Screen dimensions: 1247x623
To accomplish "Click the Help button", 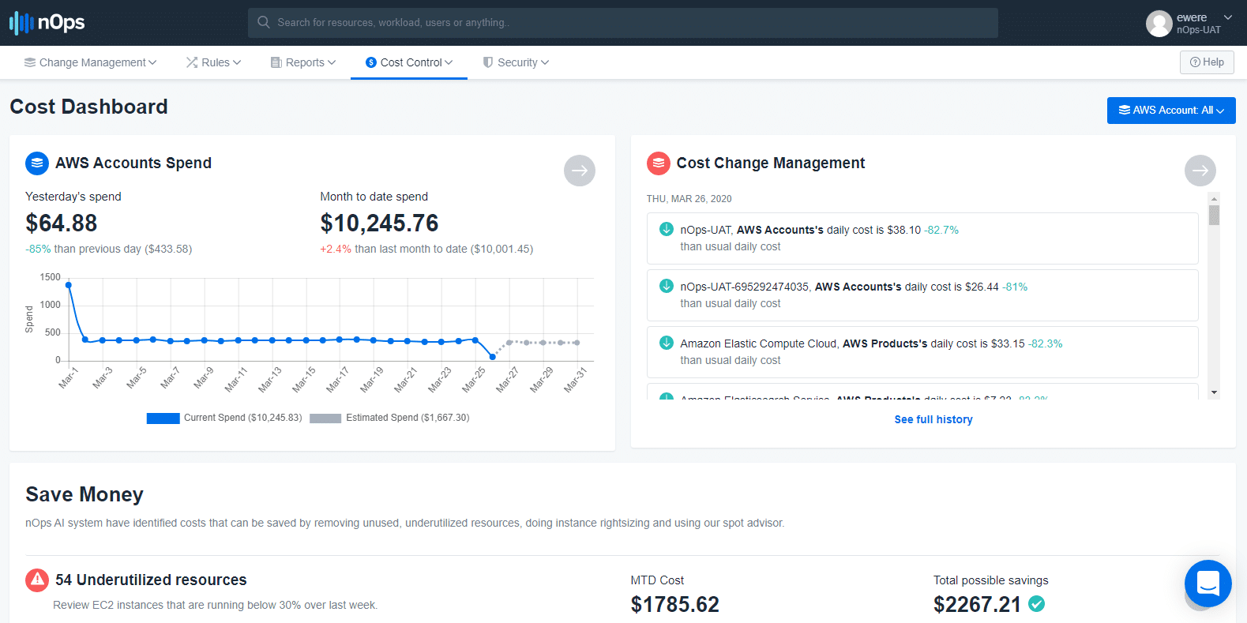I will coord(1207,62).
